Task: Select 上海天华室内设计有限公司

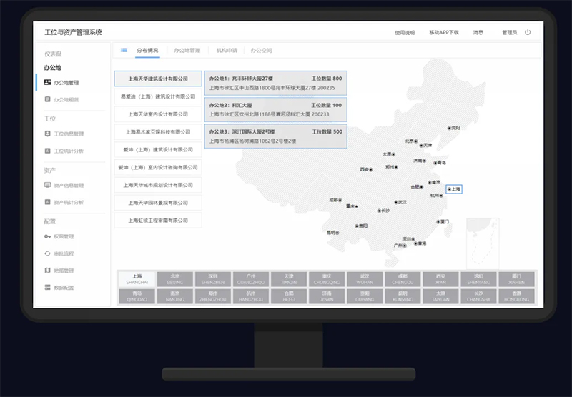Action: [158, 114]
